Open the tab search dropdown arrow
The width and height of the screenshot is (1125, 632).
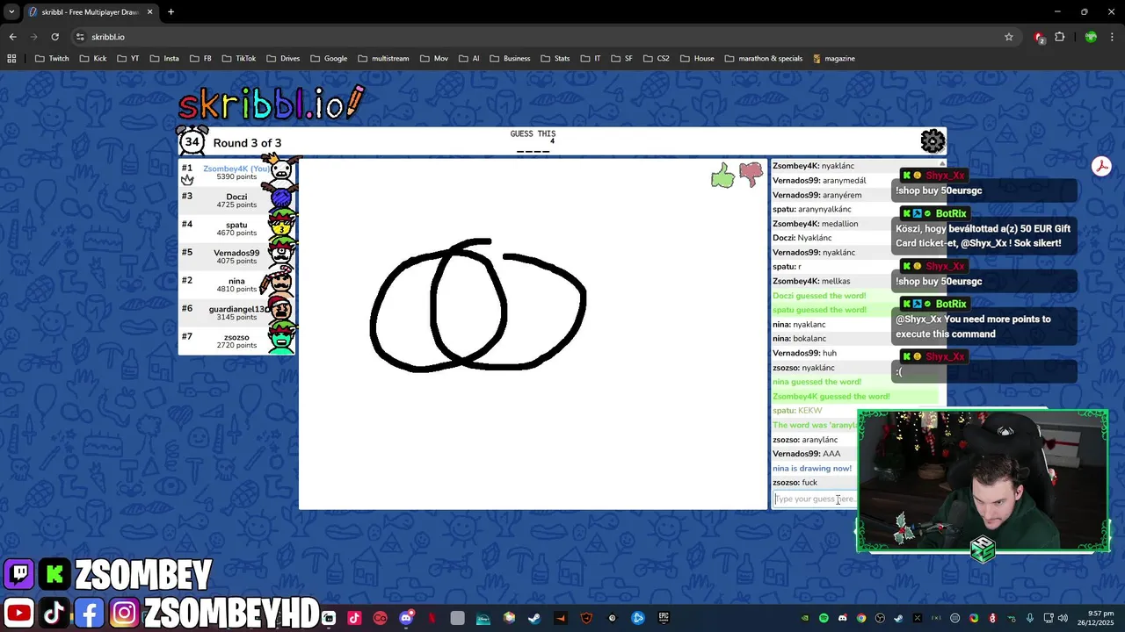click(x=11, y=11)
